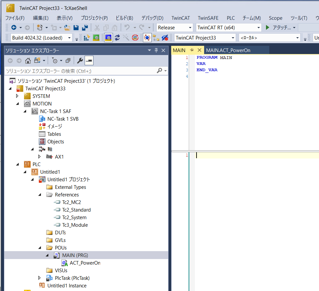Select Tc2_Standard library reference
Viewport: 319px width, 291px height.
point(76,210)
